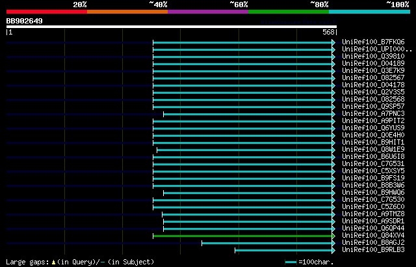Click the BB902649 query name
This screenshot has width=416, height=267.
pos(25,21)
